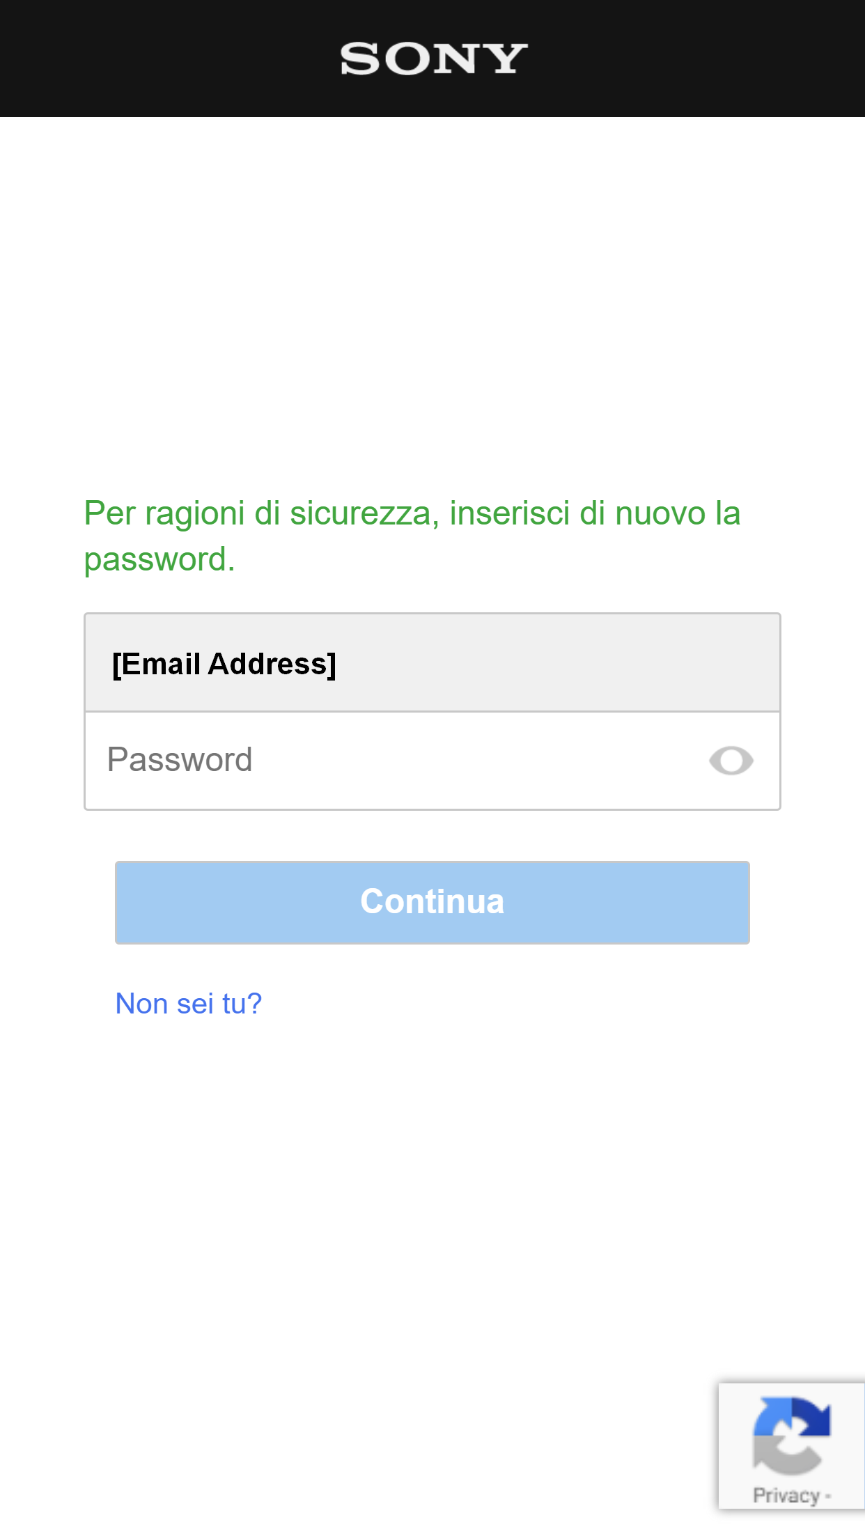Viewport: 865px width, 1538px height.
Task: Click "Per ragioni di sicurezza" message line
Action: 412,513
